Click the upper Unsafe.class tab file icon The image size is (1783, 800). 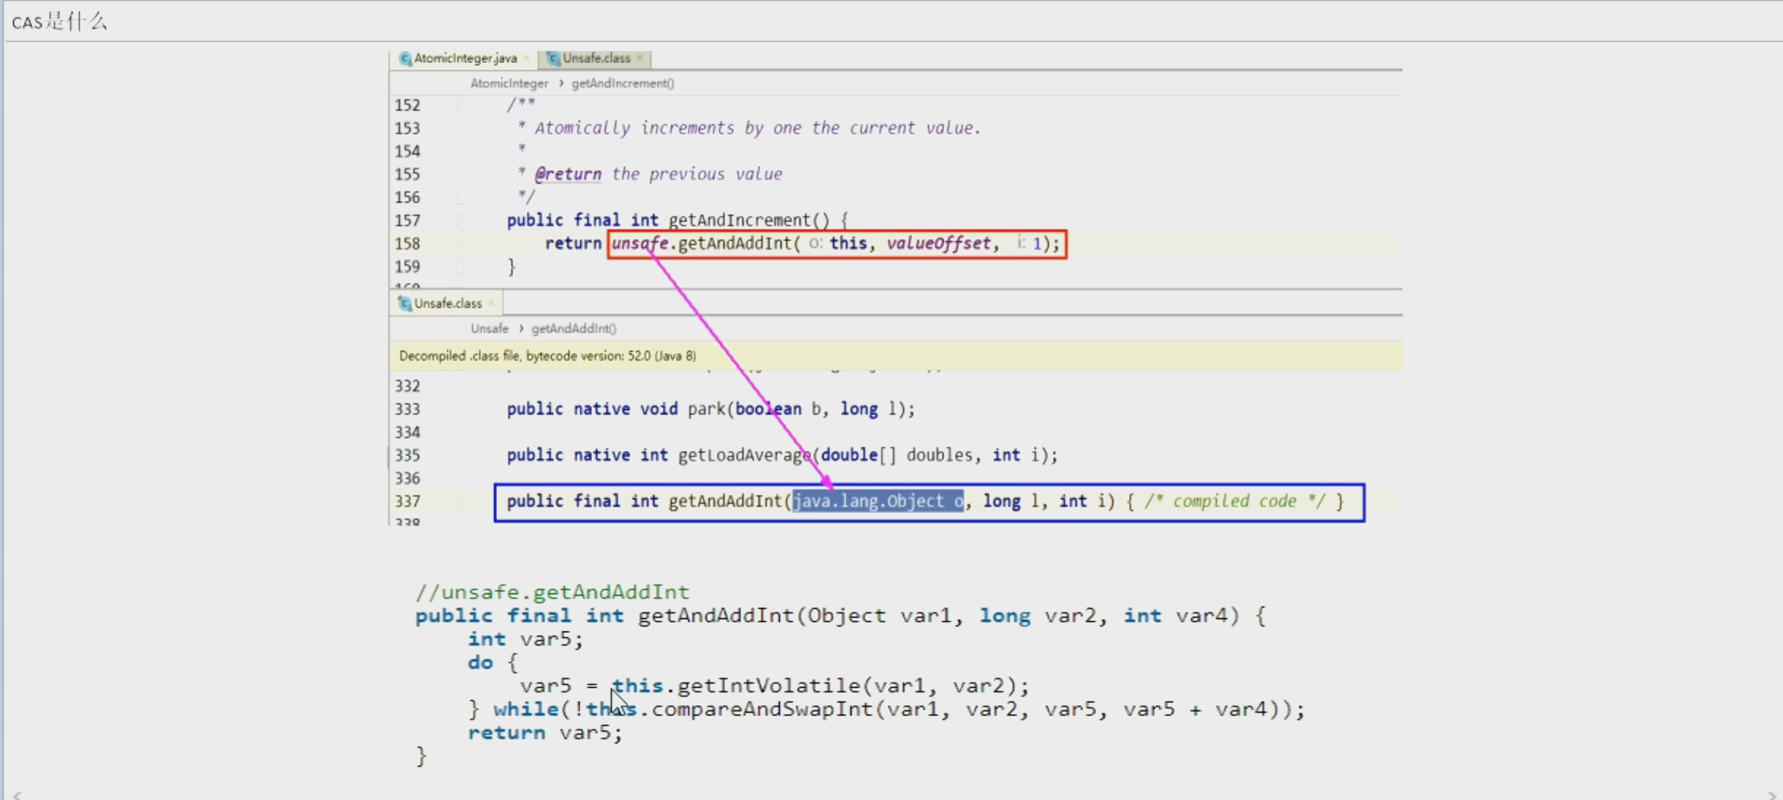coord(553,58)
